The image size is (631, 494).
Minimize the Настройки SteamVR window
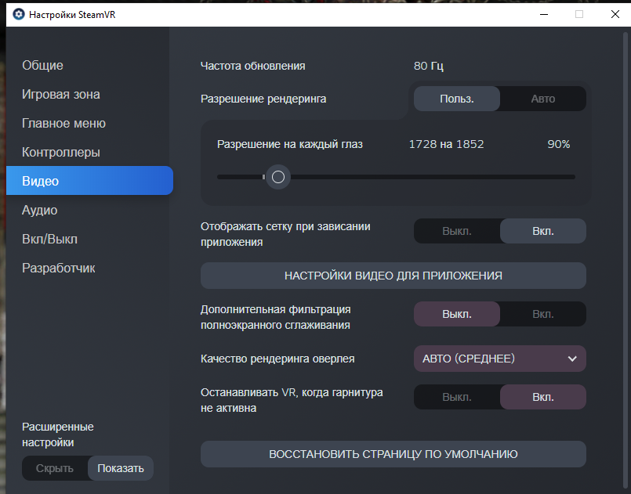pyautogui.click(x=544, y=14)
